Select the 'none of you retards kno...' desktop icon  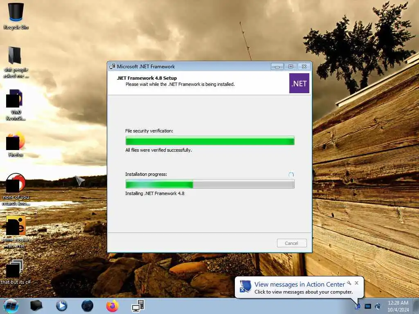(16, 190)
